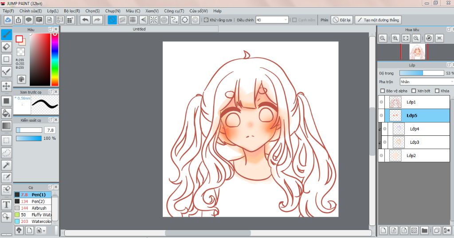
Task: Select the Fluffy Watercolor brush
Action: 33,215
